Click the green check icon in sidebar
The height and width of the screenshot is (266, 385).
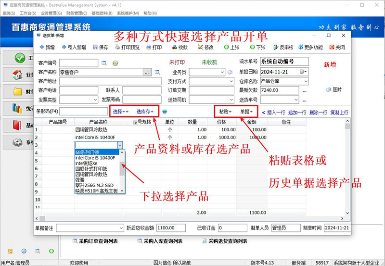tap(20, 58)
